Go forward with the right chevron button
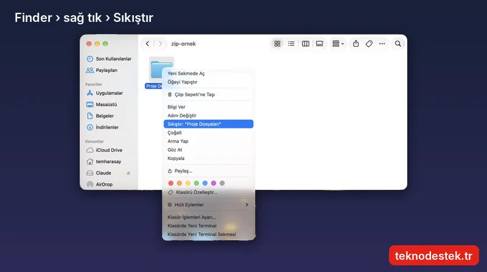The height and width of the screenshot is (272, 487). click(160, 44)
